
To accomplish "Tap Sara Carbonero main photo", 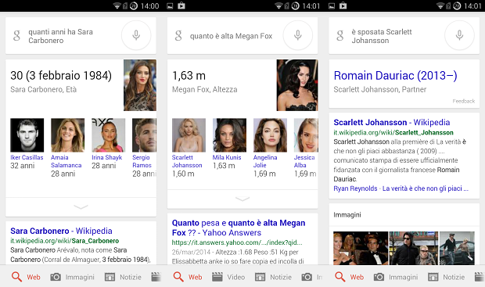I will [x=140, y=85].
